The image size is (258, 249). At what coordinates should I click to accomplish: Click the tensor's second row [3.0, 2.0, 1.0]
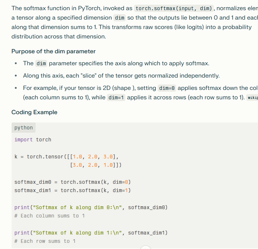(96, 165)
